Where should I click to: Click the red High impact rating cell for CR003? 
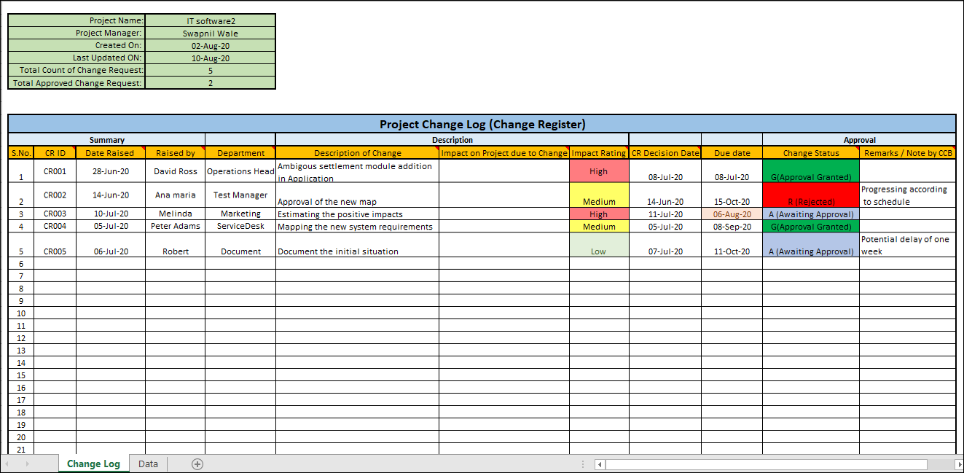coord(599,214)
